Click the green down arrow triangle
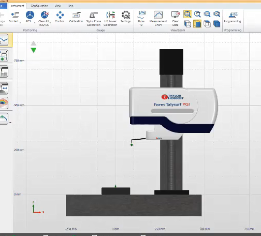The height and width of the screenshot is (236, 261). coord(34,50)
